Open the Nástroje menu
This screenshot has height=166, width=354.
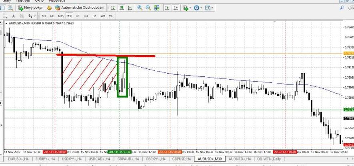23,1
